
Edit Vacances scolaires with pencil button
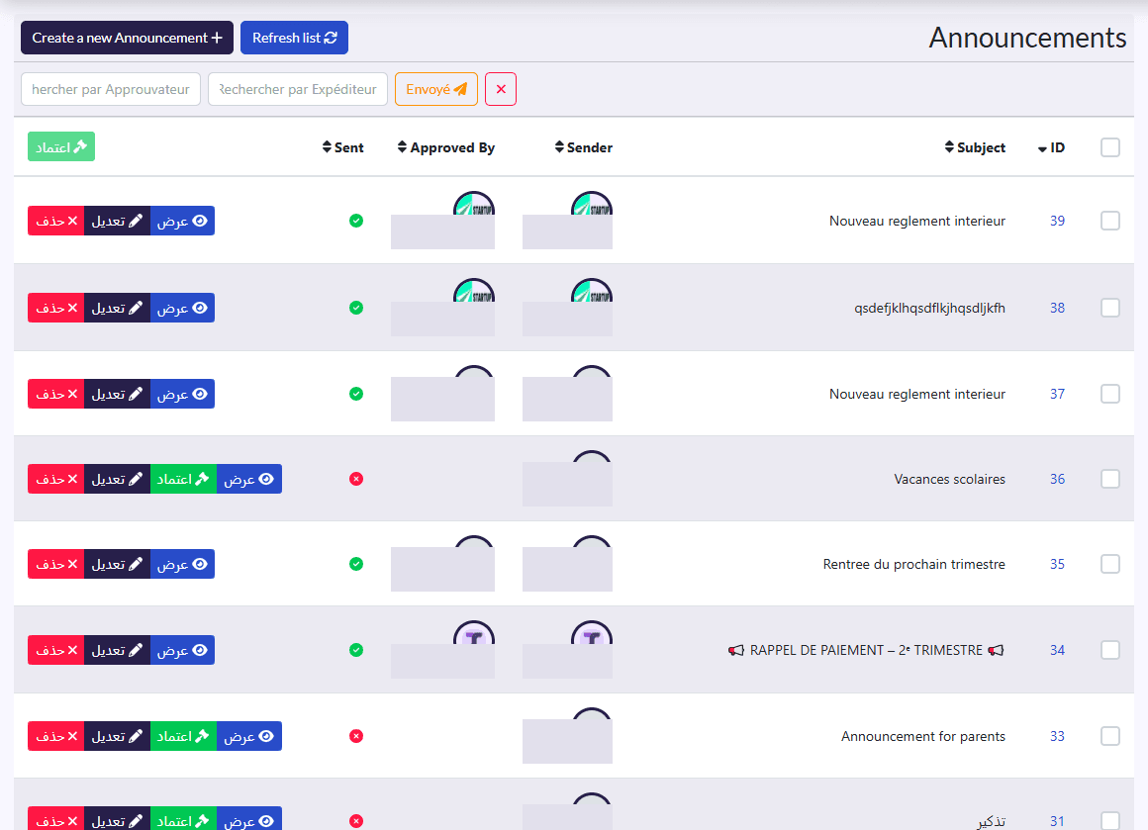(117, 479)
